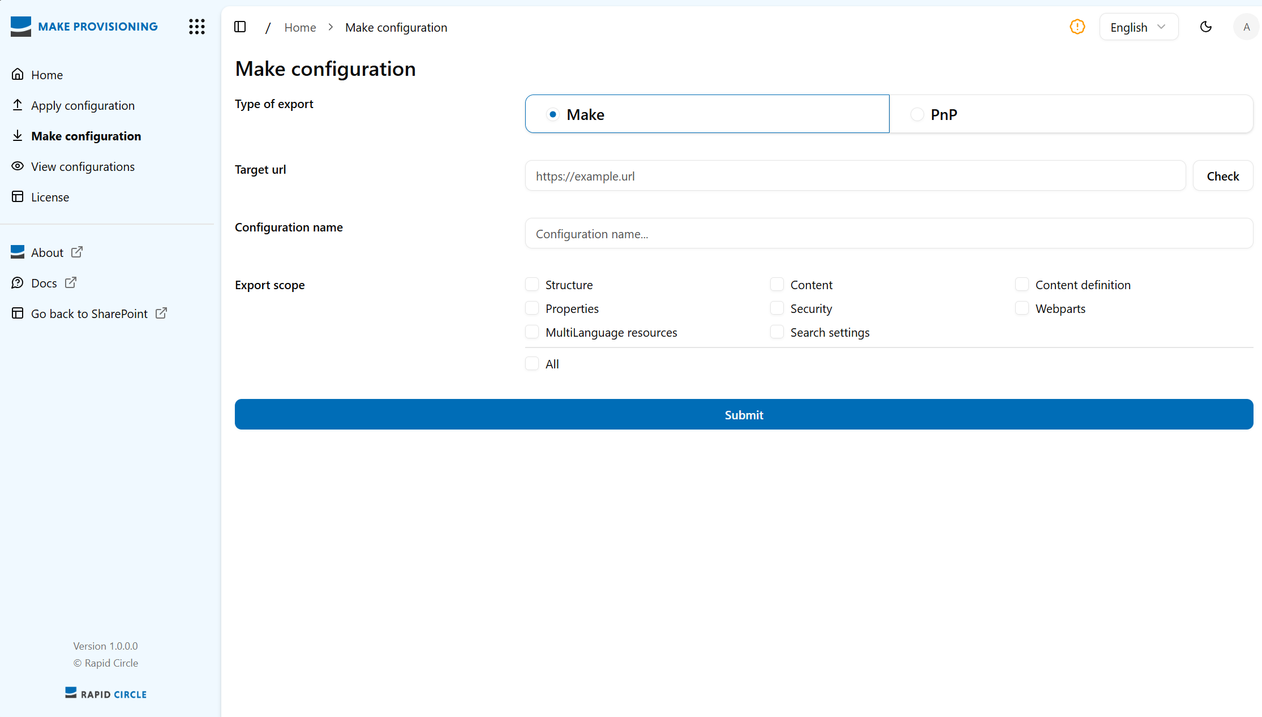1262x717 pixels.
Task: Go to Apply configuration in sidebar
Action: point(83,105)
